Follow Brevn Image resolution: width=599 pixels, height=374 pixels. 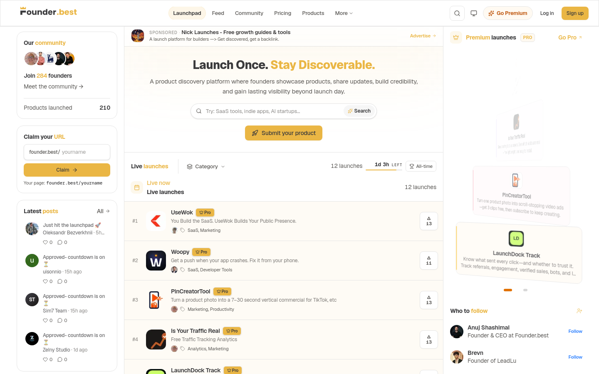(x=575, y=357)
